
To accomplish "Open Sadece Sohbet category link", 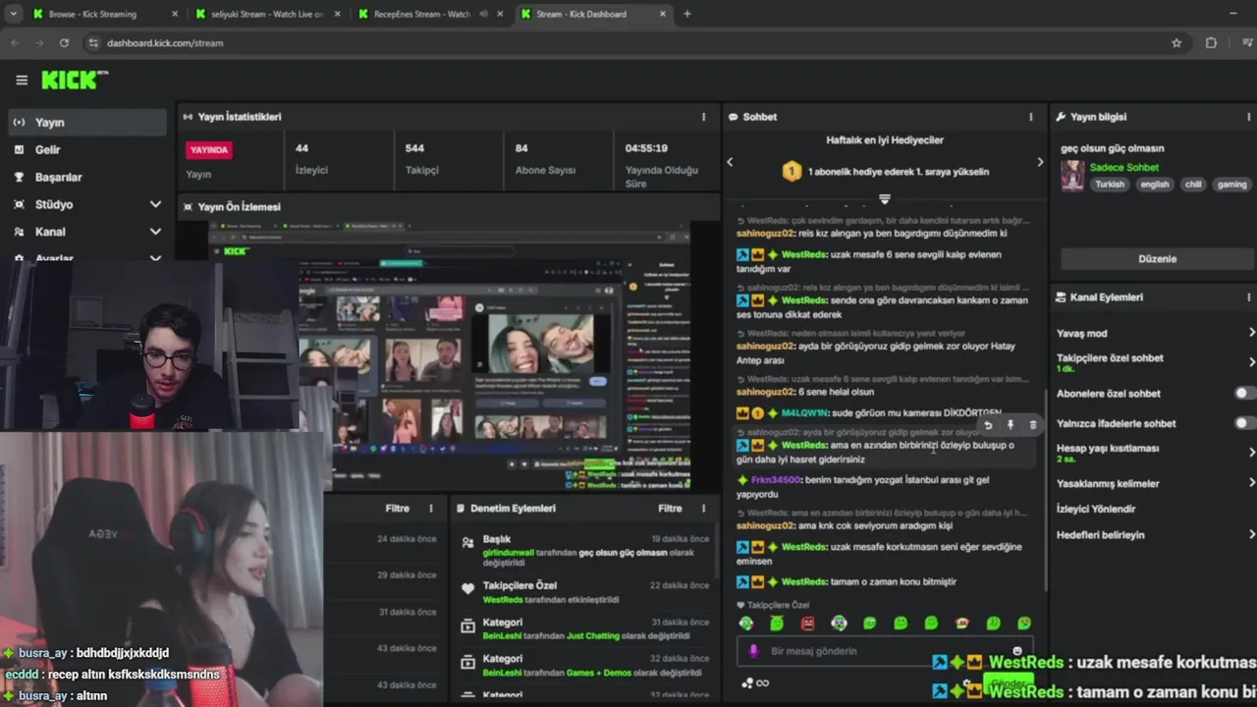I will click(x=1124, y=167).
